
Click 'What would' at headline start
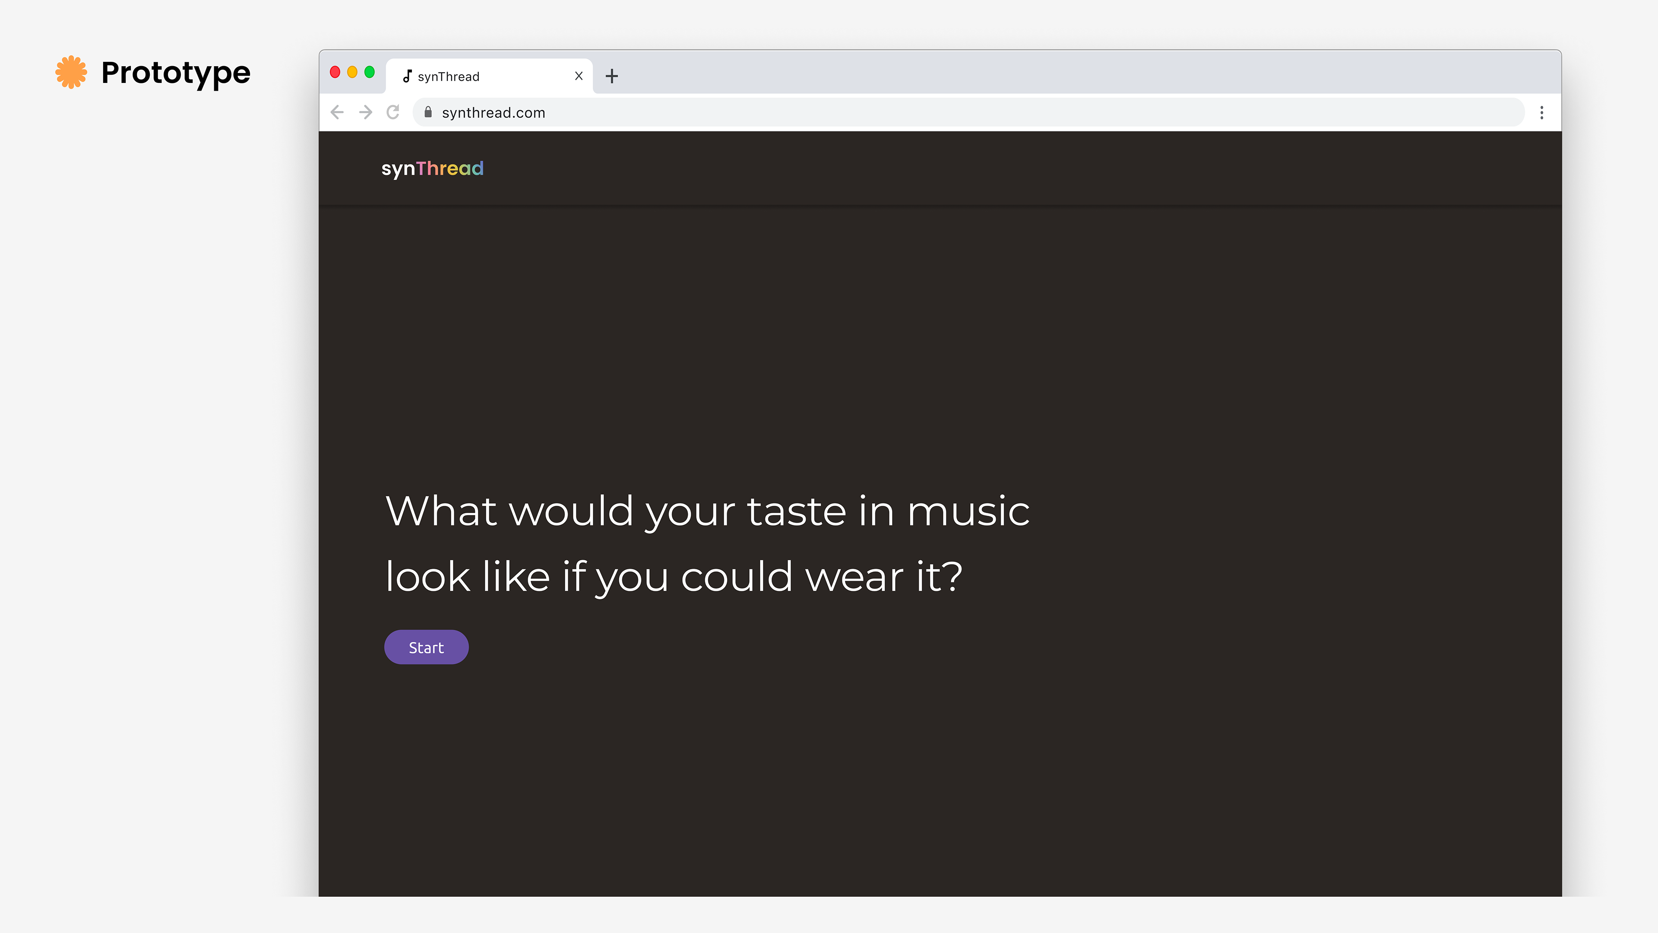point(509,512)
